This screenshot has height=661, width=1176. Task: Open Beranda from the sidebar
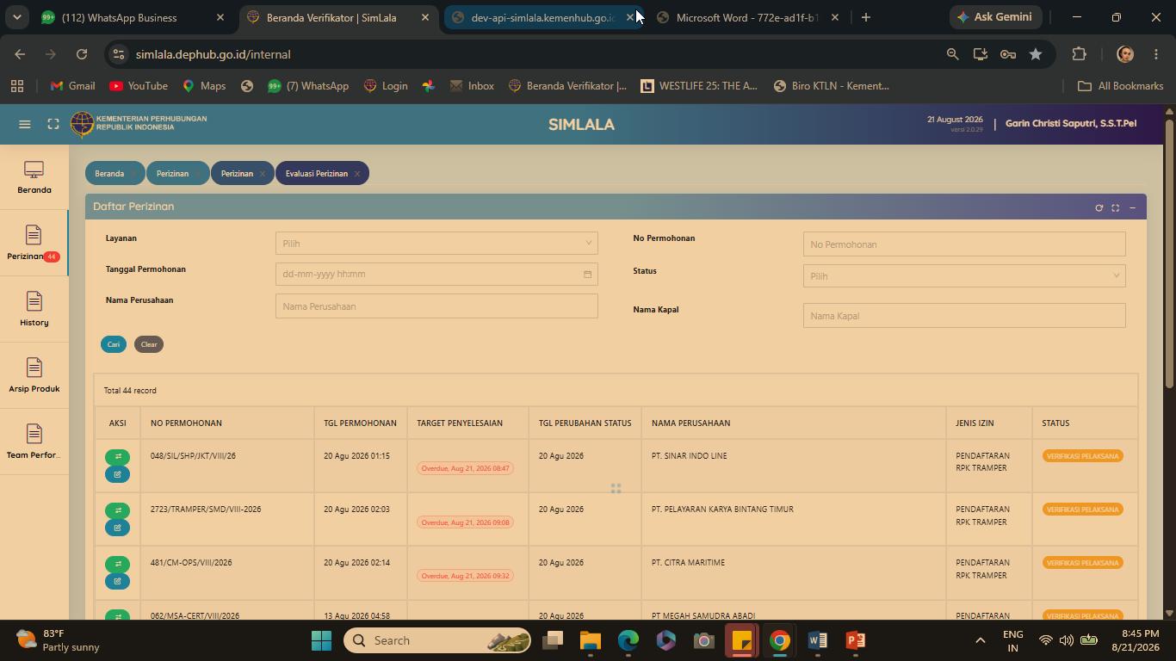pyautogui.click(x=34, y=177)
